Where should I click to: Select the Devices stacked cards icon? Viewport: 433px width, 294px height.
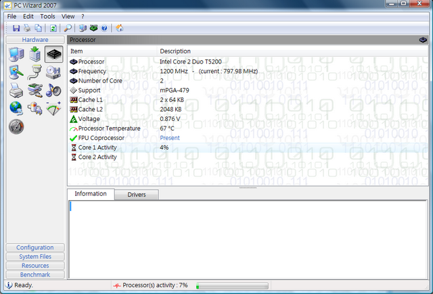35,91
